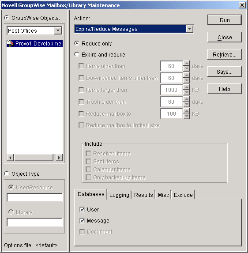The width and height of the screenshot is (248, 253).
Task: Check Reduce mailbox to KB option
Action: click(x=81, y=114)
